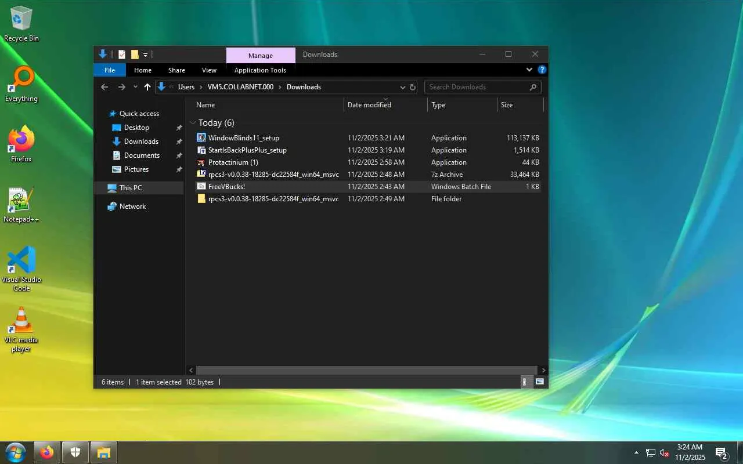Select the Everything desktop shortcut
743x464 pixels.
point(21,85)
